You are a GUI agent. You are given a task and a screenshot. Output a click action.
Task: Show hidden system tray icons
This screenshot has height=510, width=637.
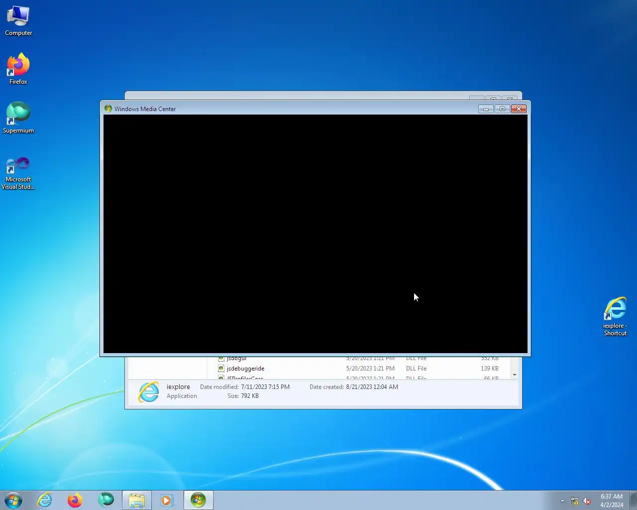(x=562, y=501)
